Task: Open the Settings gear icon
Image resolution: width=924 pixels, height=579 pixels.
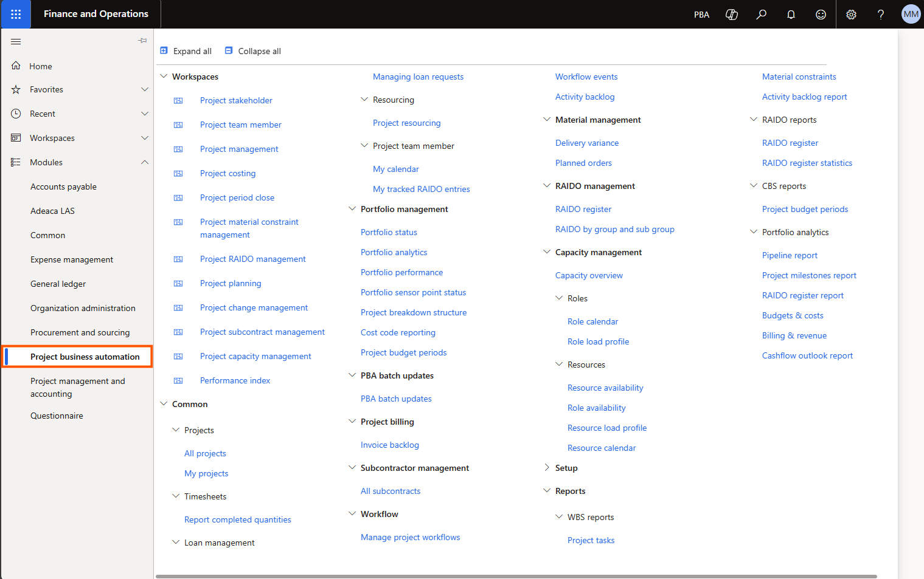Action: pos(851,15)
